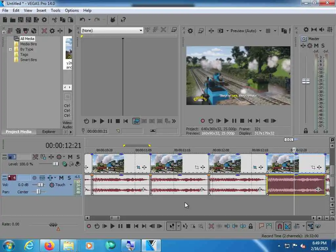Start preview in the Project Media toolbar
Screen dimensions: 336x252
point(70,31)
